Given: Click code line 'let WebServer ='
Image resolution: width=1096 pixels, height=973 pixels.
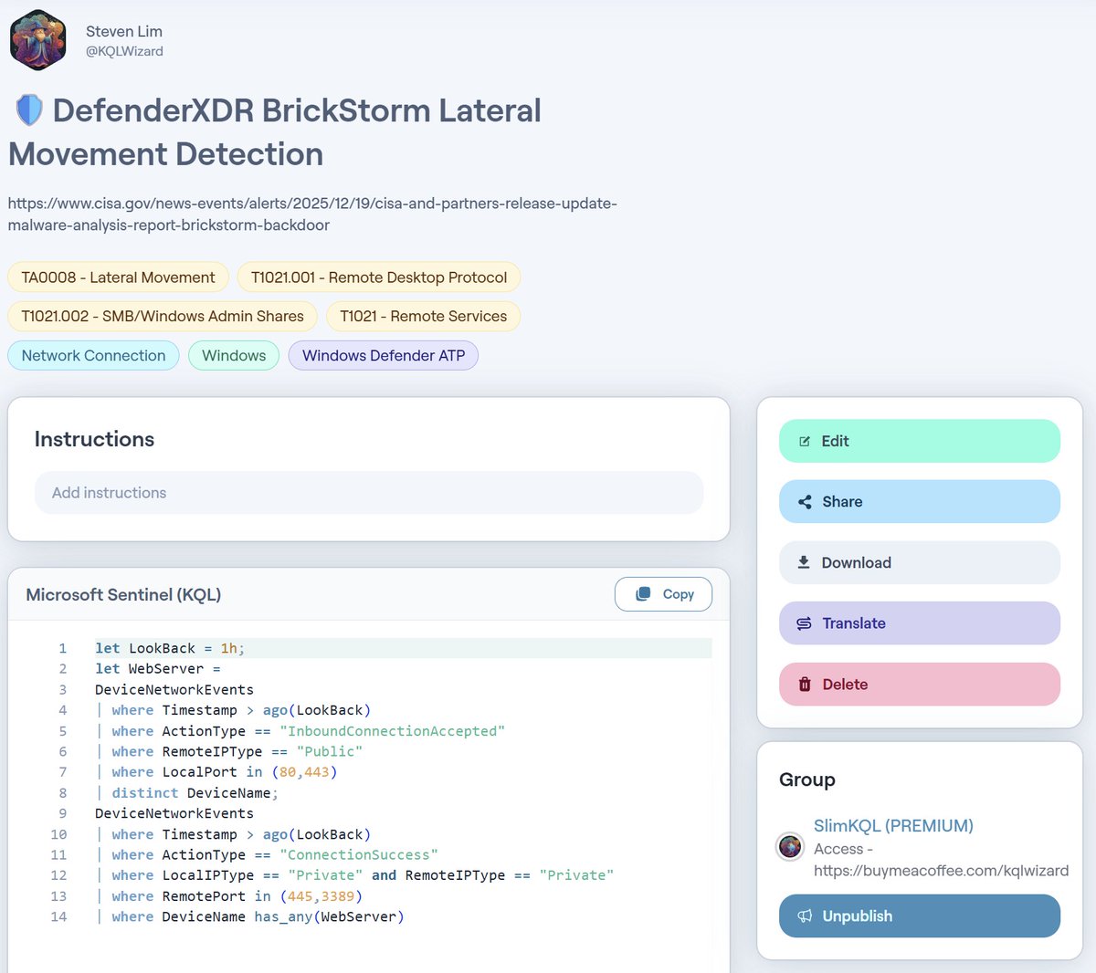Looking at the screenshot, I should click(x=158, y=669).
